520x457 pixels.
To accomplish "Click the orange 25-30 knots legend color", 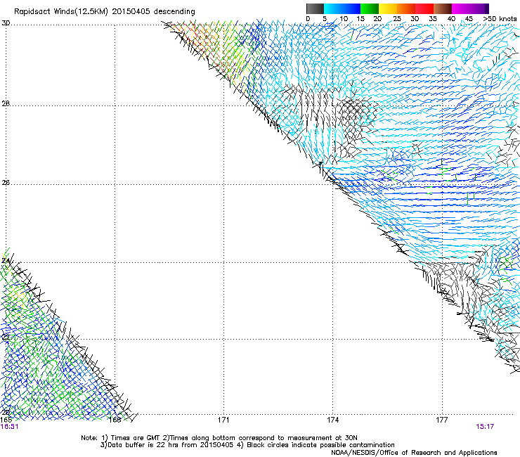I will pos(406,8).
